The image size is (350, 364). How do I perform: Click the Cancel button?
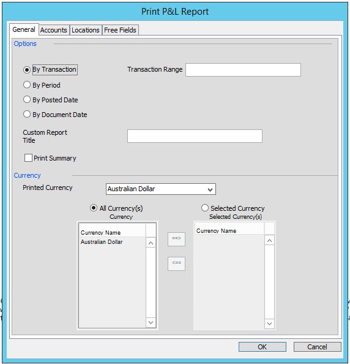pyautogui.click(x=318, y=347)
